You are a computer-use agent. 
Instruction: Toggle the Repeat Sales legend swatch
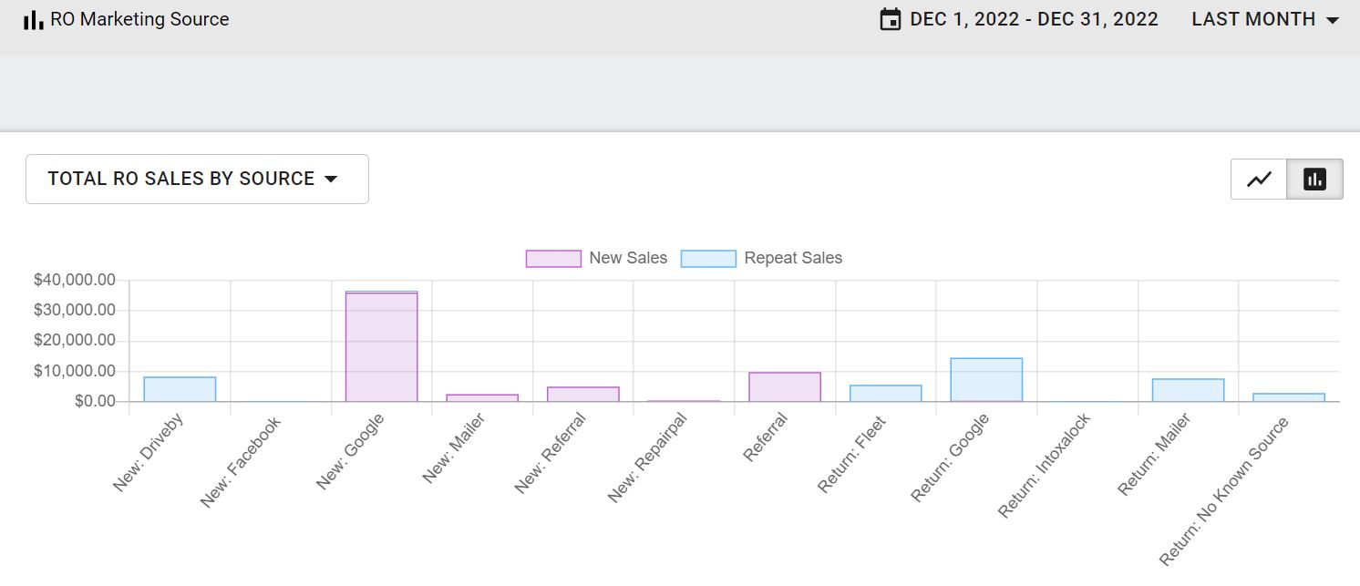[708, 259]
